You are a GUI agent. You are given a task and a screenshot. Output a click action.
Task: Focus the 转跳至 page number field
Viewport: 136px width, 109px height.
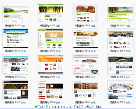click(94, 107)
